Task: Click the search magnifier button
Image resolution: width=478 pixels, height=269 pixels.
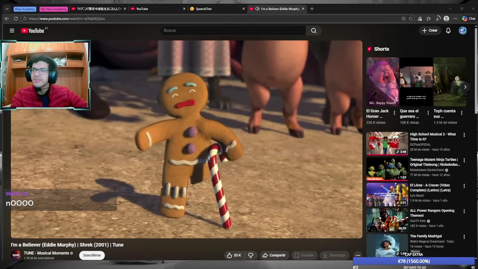Action: point(314,31)
